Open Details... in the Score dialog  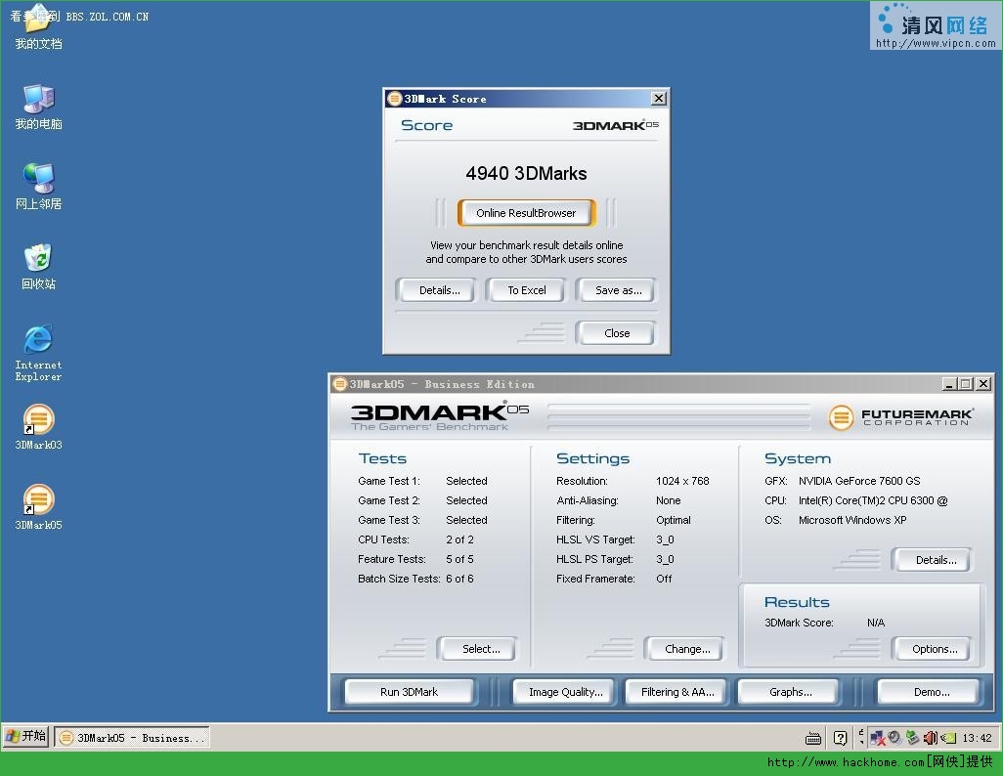click(x=439, y=290)
